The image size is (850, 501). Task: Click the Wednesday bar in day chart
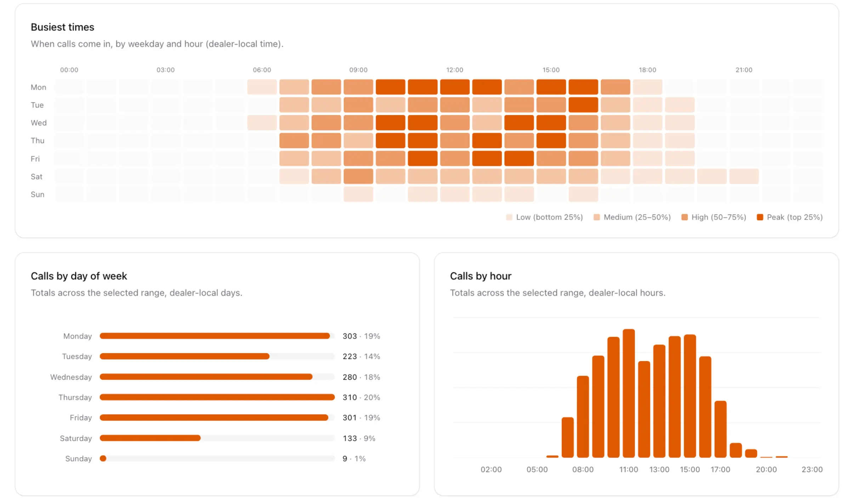pos(206,377)
